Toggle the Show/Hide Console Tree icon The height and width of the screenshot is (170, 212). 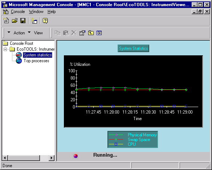[x=99, y=33]
